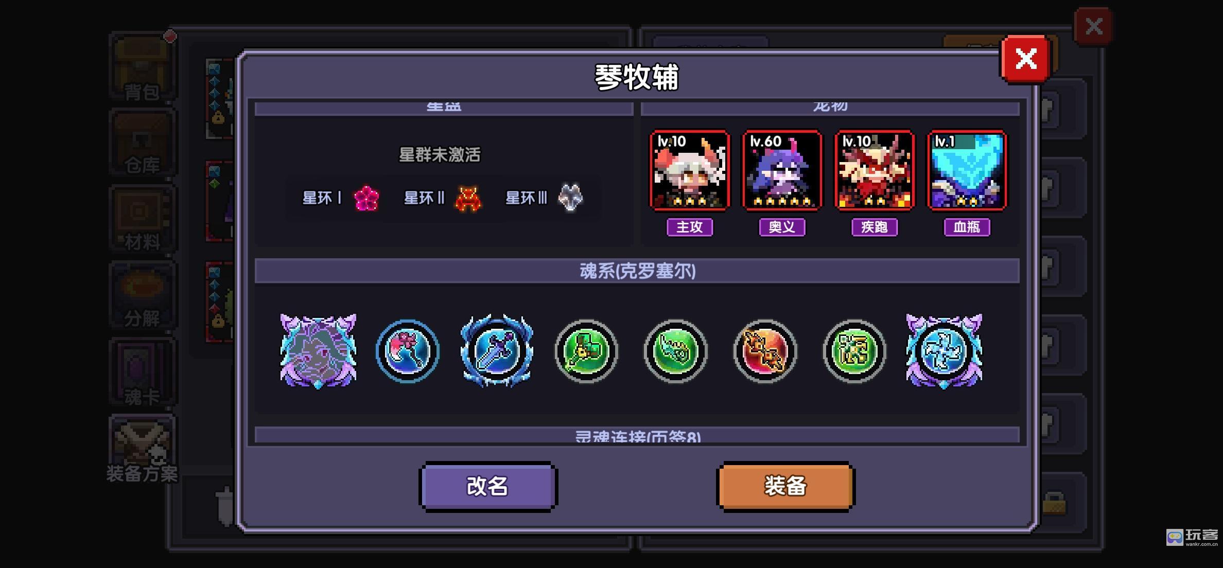Select the lv.10 main attack pet portrait
1223x568 pixels.
point(690,170)
